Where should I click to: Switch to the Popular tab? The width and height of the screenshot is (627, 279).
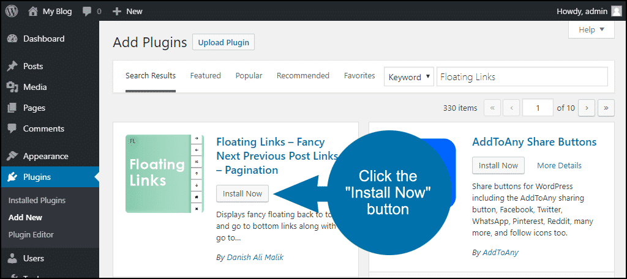click(249, 75)
